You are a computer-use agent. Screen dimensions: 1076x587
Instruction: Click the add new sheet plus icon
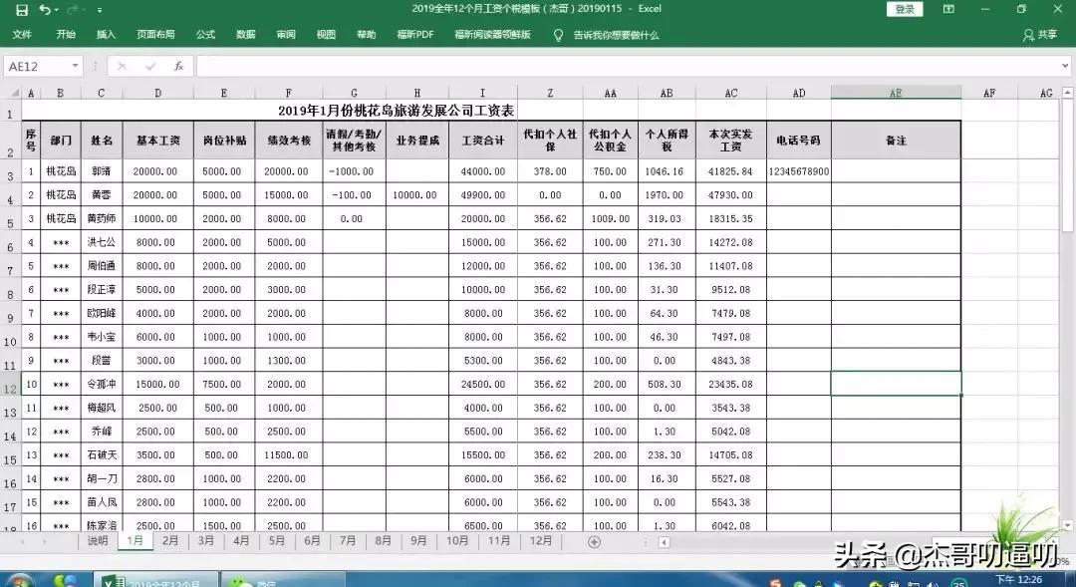click(594, 541)
